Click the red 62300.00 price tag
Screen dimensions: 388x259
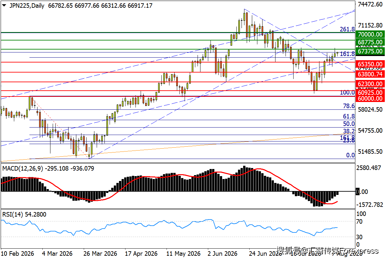click(370, 84)
